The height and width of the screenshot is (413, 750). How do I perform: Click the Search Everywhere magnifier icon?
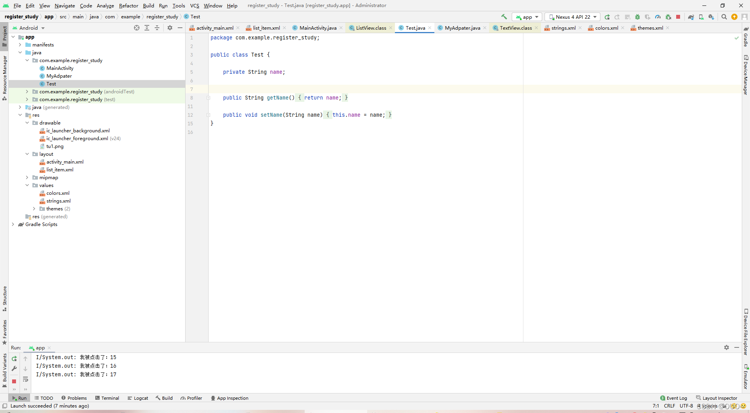[x=724, y=17]
